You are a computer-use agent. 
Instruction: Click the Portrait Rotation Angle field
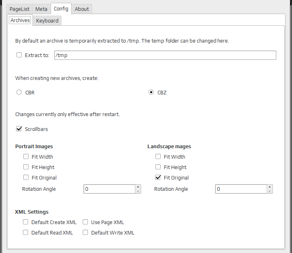[109, 189]
